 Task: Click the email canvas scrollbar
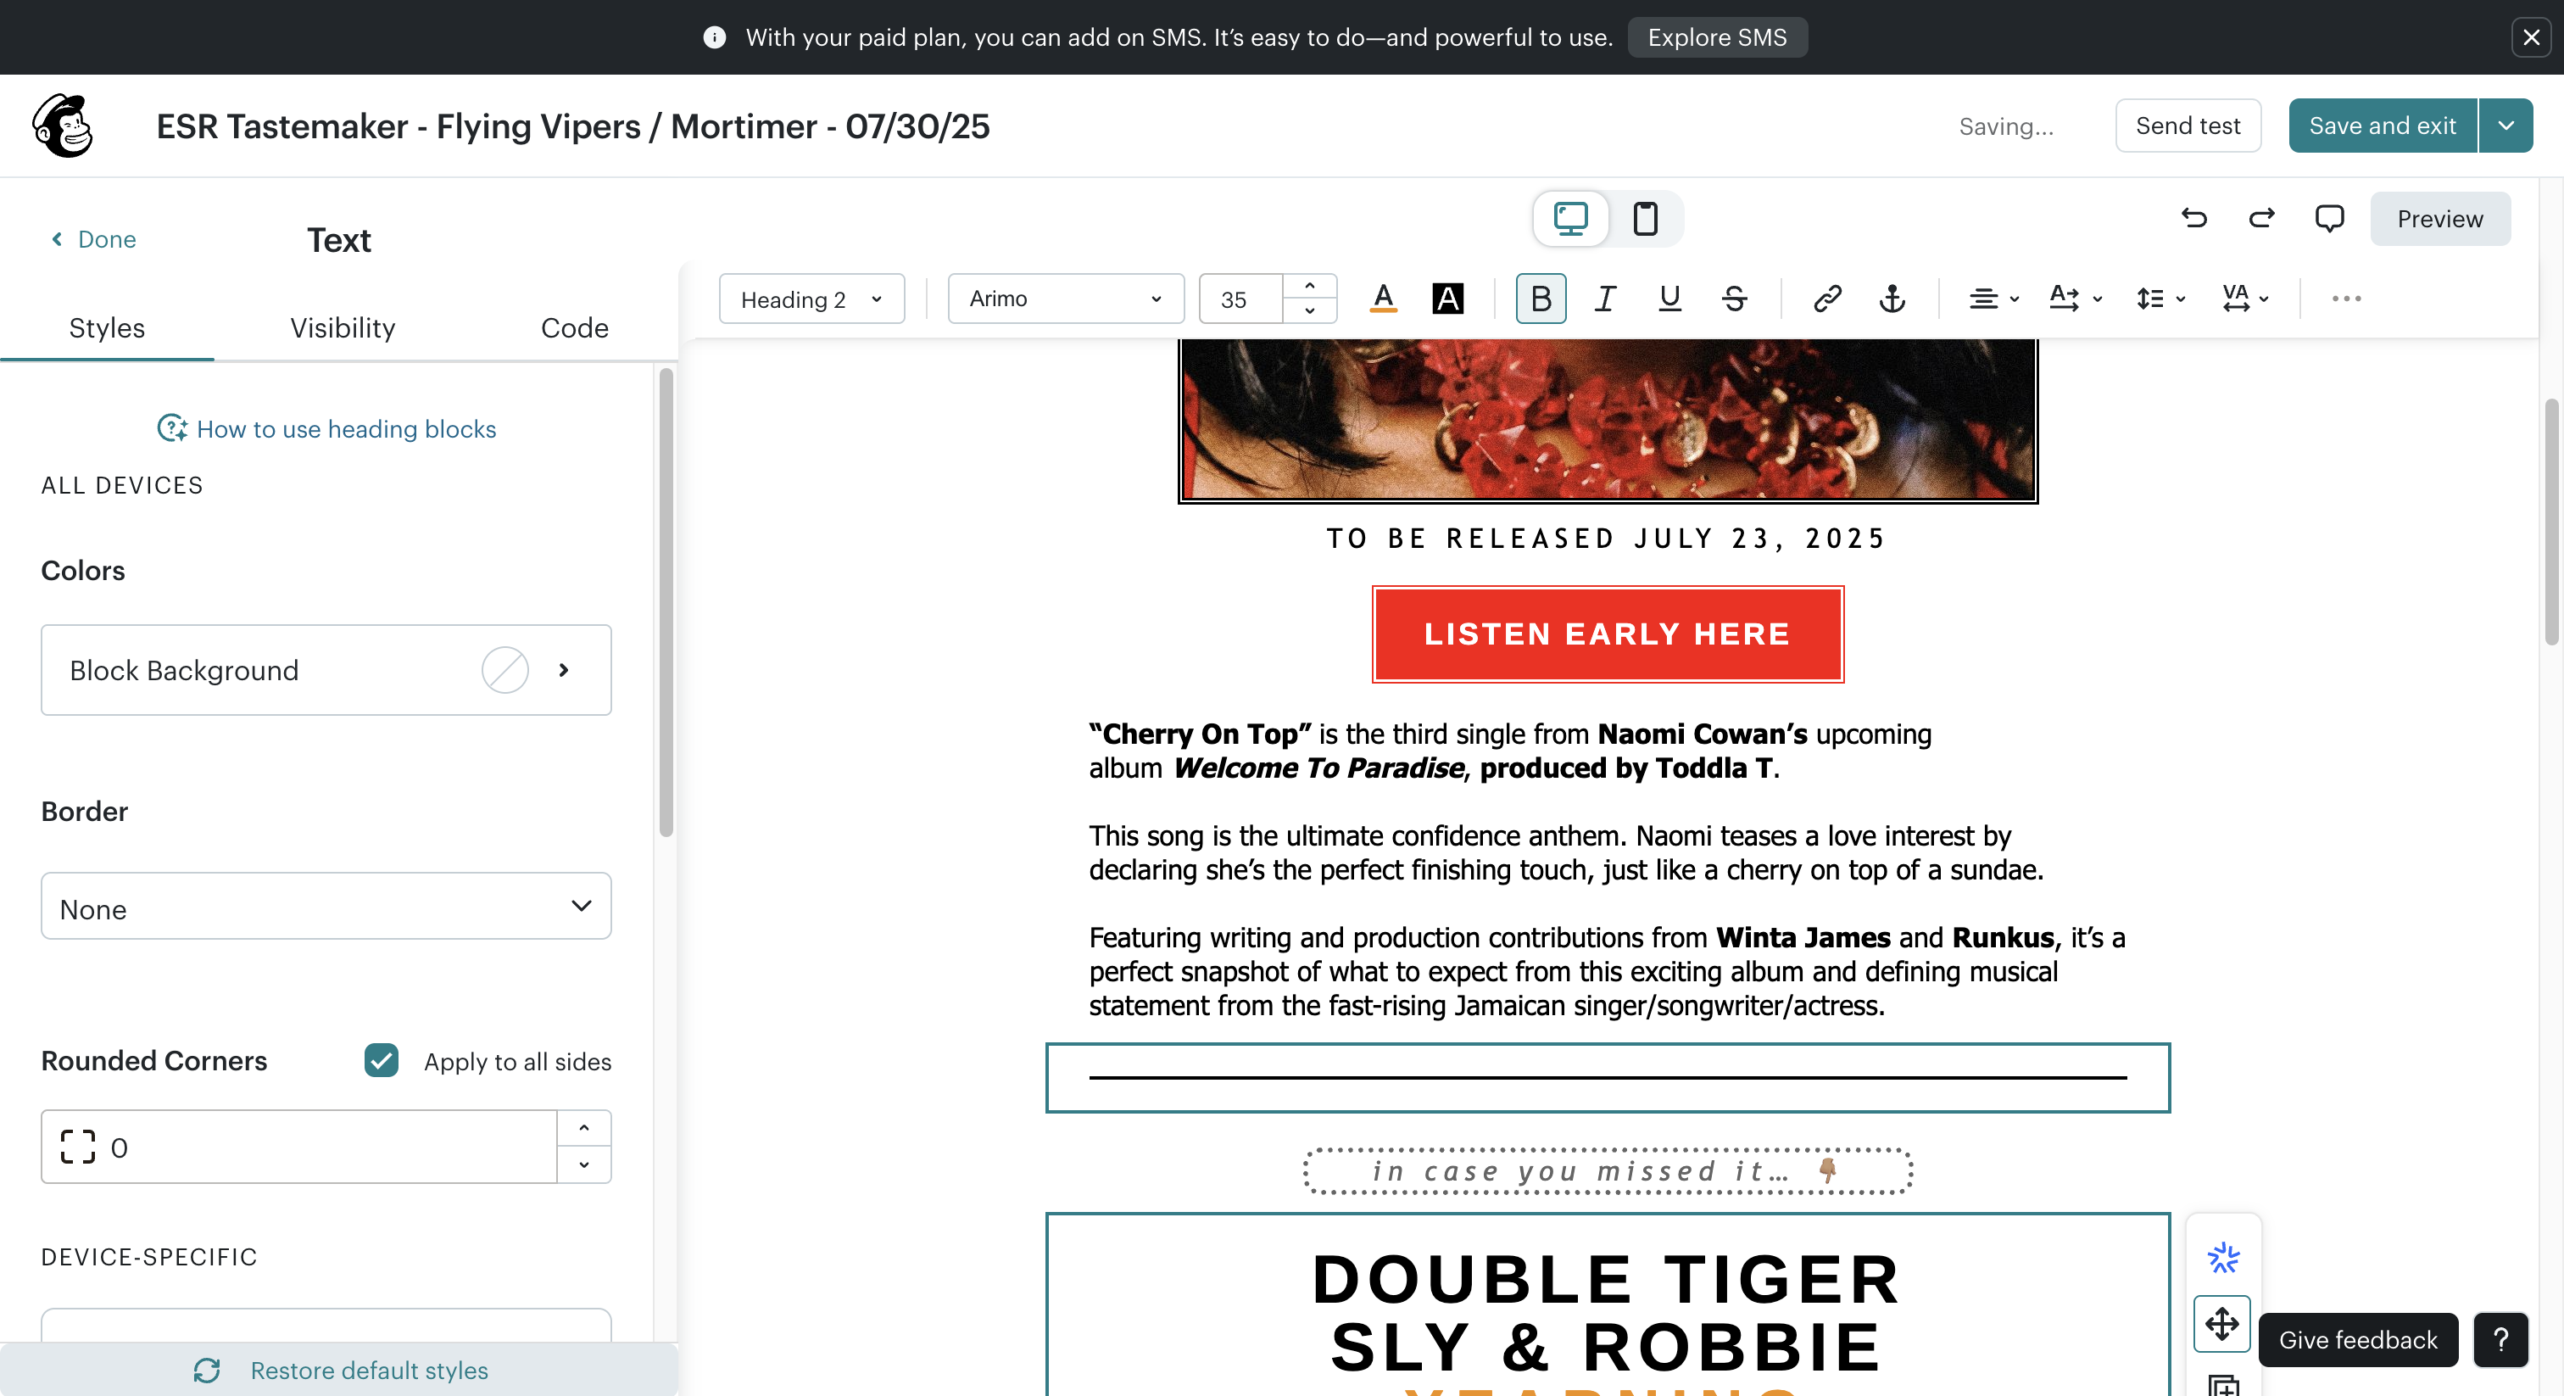[x=2551, y=522]
